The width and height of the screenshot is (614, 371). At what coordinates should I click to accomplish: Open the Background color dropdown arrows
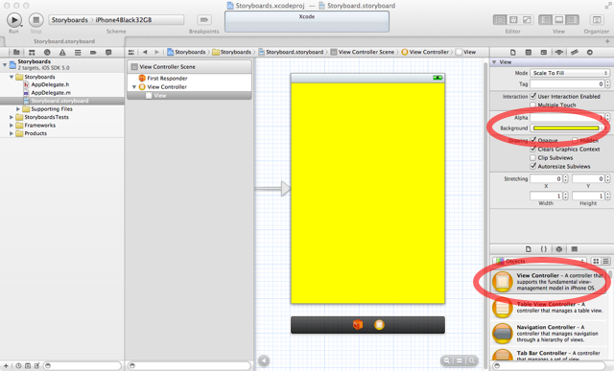[605, 128]
